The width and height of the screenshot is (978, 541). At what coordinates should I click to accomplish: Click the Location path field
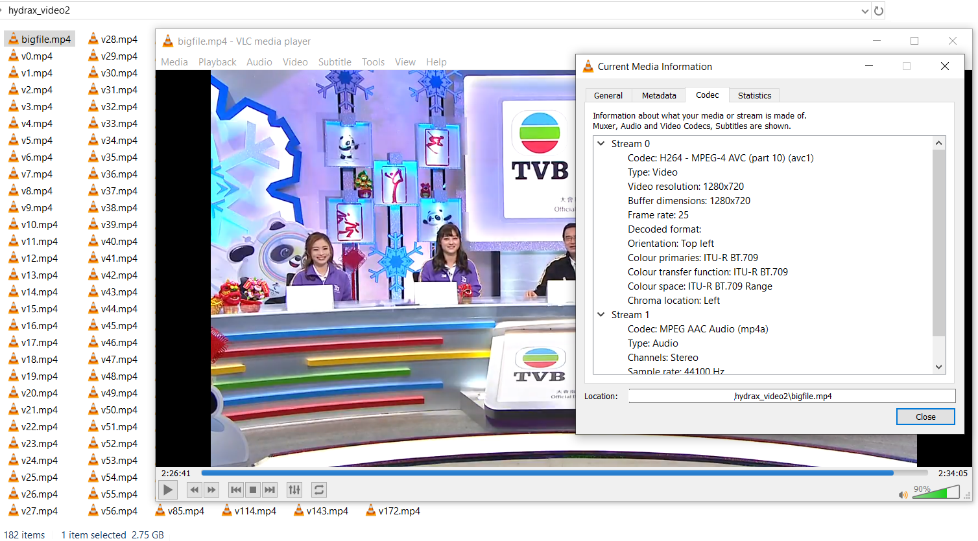792,396
